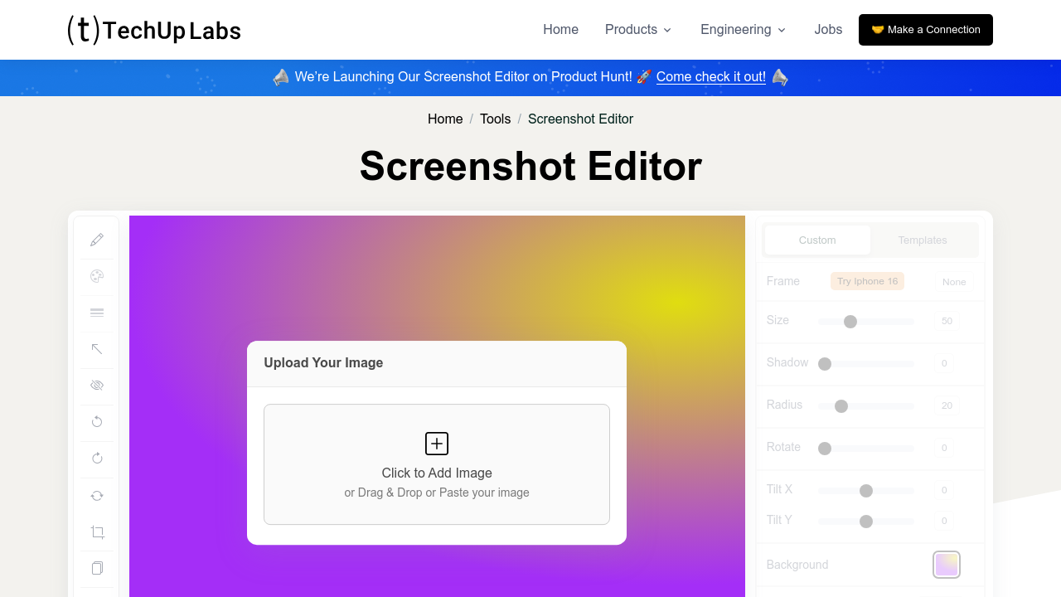
Task: Click the Rotate Right icon
Action: point(96,458)
